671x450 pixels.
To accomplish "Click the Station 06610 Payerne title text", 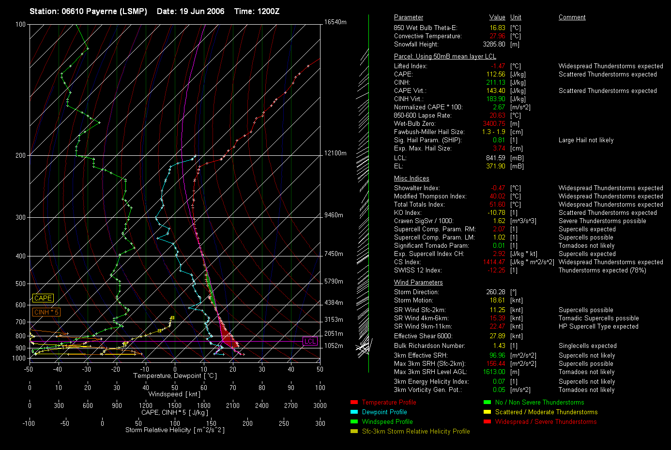I will point(88,11).
